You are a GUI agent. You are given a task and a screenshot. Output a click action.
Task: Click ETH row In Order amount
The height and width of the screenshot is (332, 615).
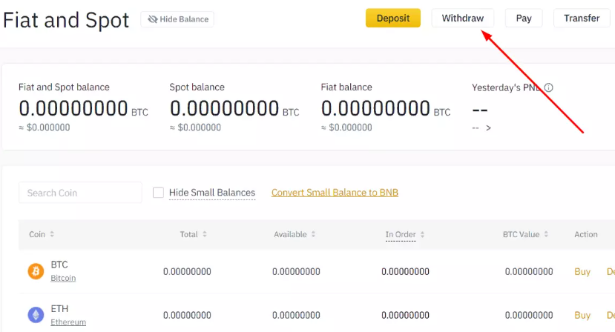[x=405, y=315]
